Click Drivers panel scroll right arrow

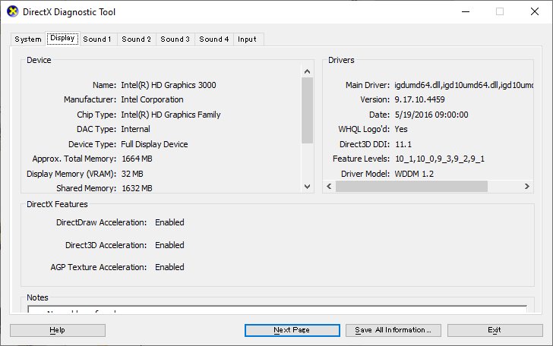527,187
